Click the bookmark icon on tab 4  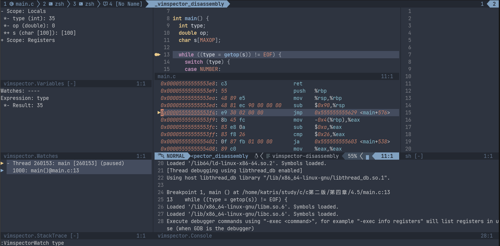click(x=105, y=4)
